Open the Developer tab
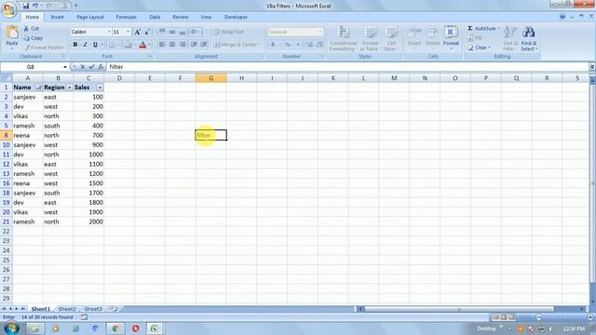The image size is (596, 335). pos(236,17)
